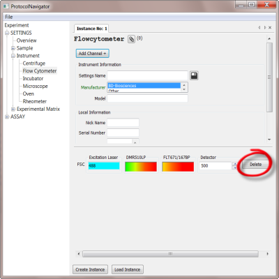The height and width of the screenshot is (279, 279).
Task: Close the Instance No: 1 tab panel
Action: pyautogui.click(x=270, y=27)
